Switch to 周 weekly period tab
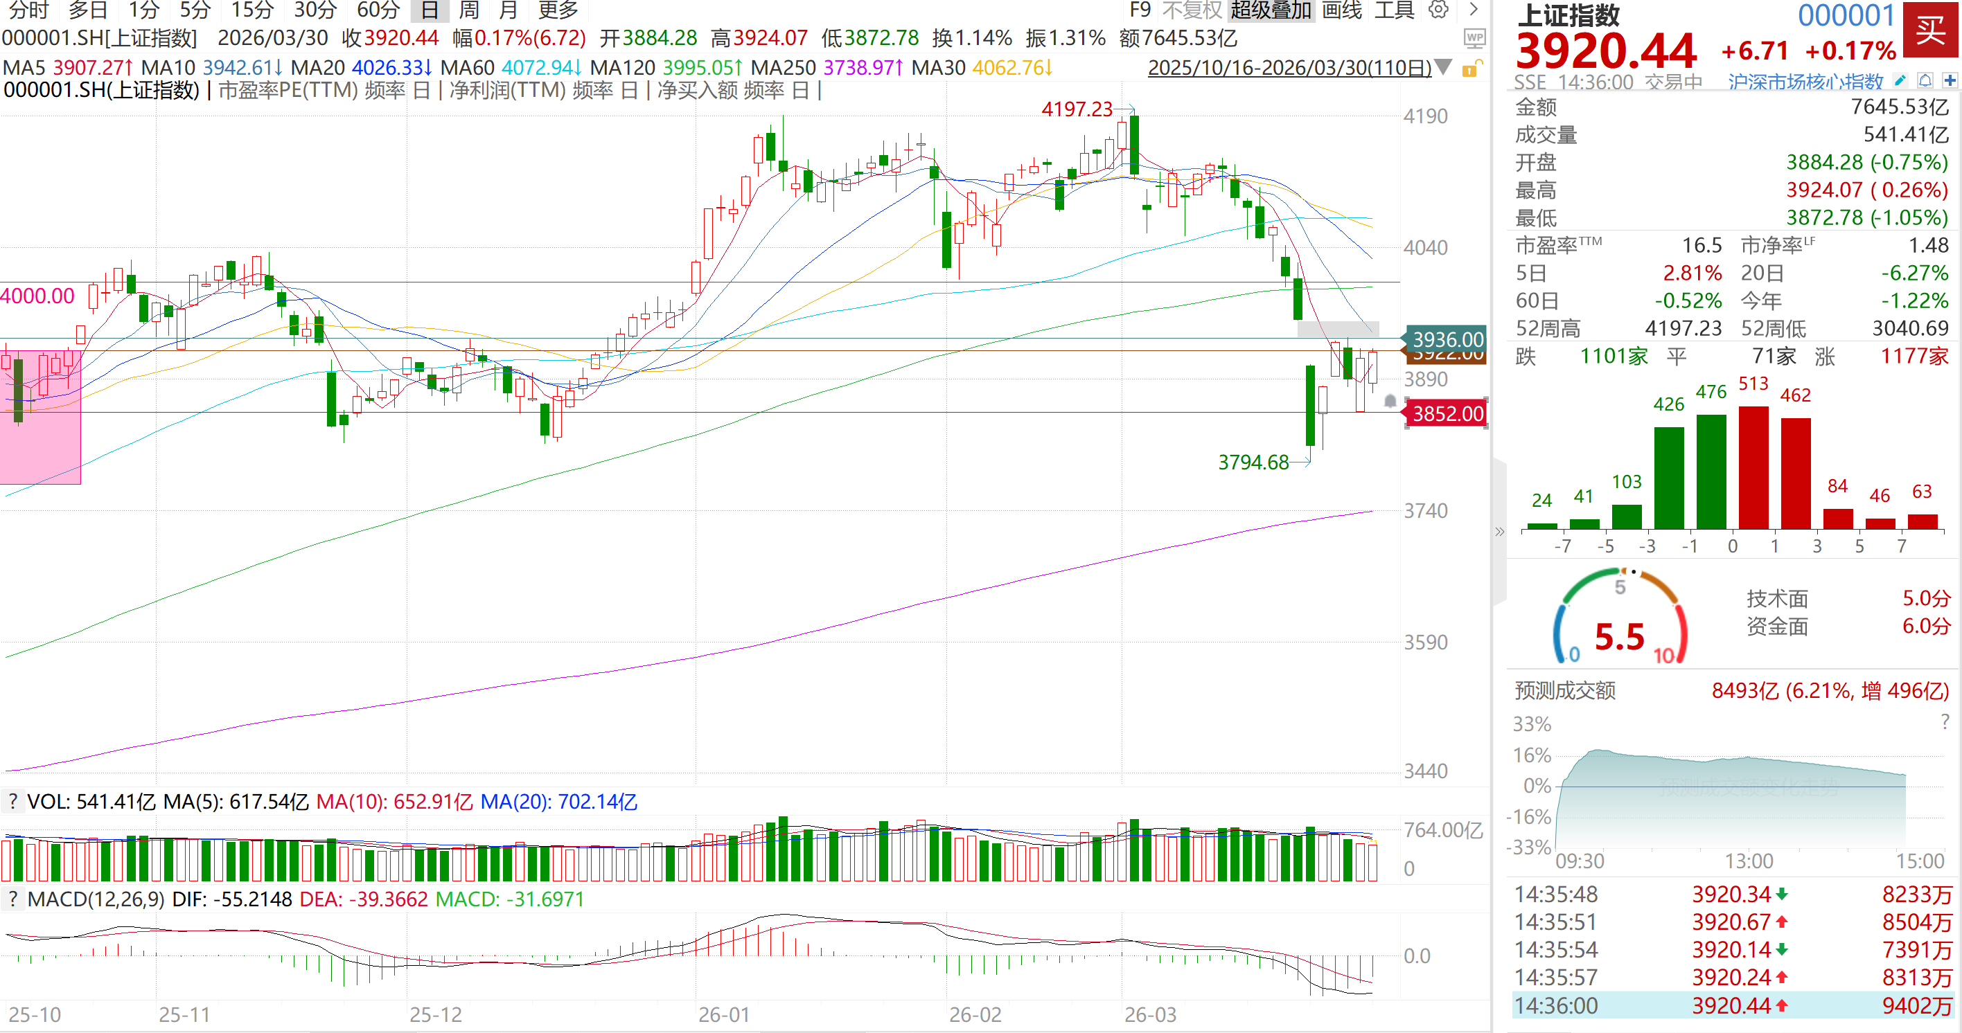 coord(469,10)
